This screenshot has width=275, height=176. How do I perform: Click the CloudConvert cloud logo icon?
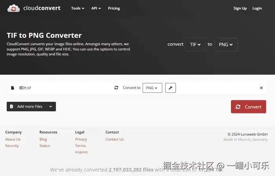[13, 8]
